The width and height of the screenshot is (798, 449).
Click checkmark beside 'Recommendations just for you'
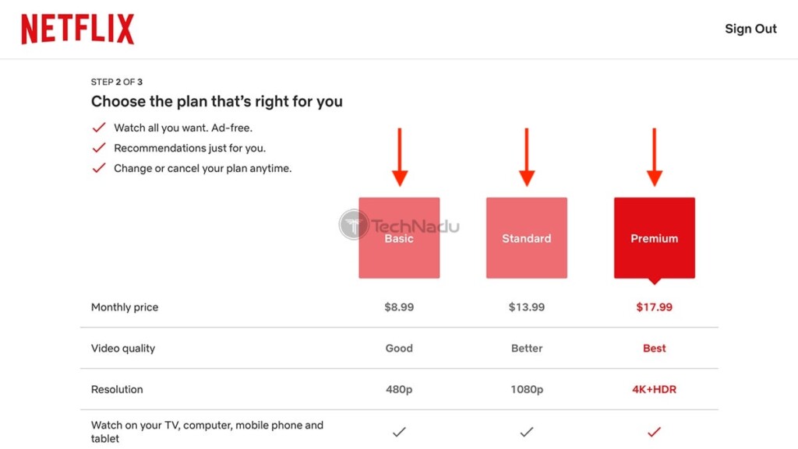point(99,148)
